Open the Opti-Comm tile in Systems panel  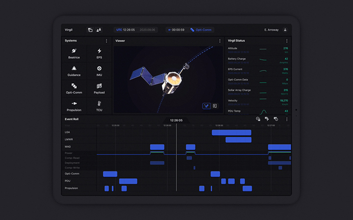pos(74,88)
